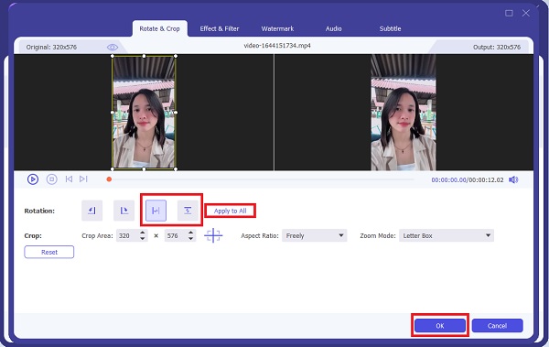
Task: Reset crop and rotation settings
Action: coord(49,252)
